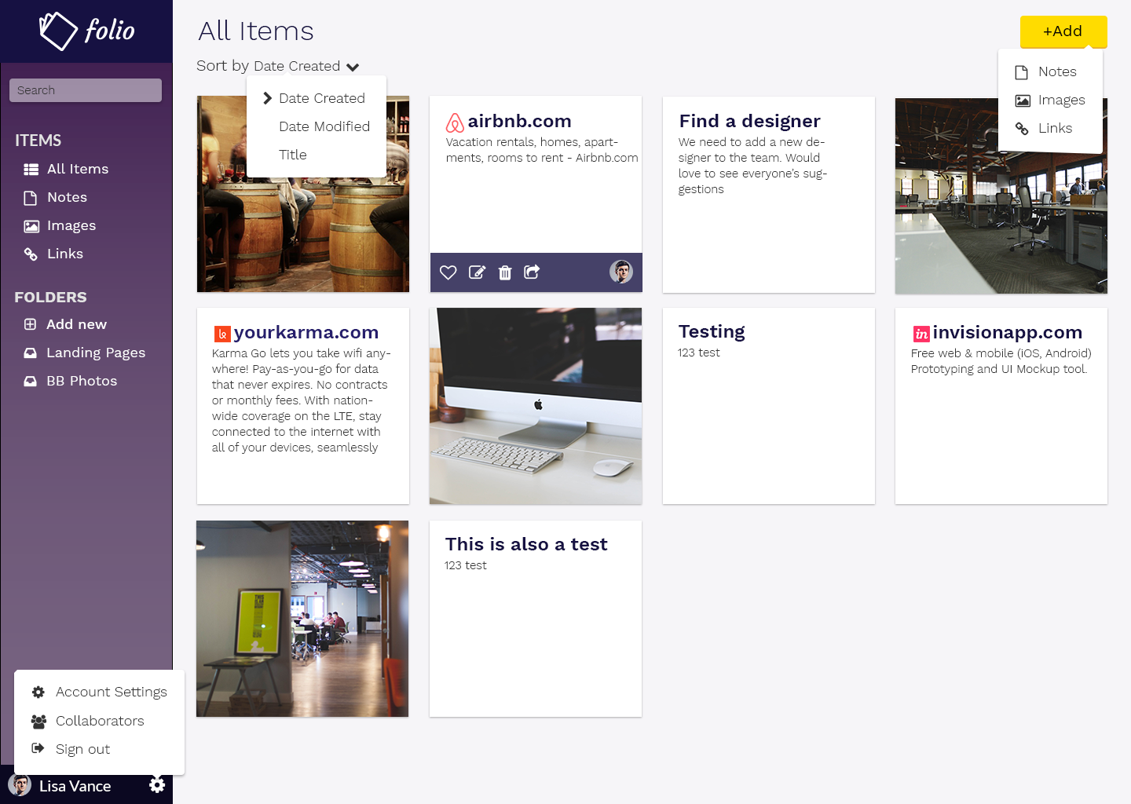Click the yourkarma.com description text

point(302,400)
